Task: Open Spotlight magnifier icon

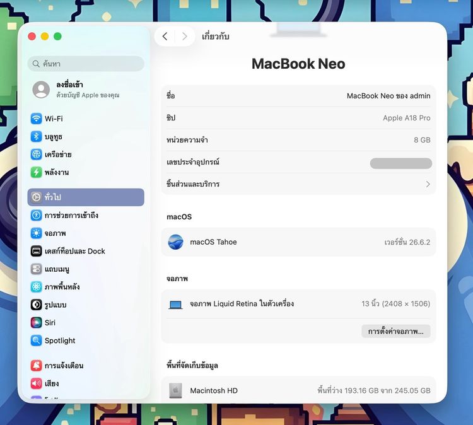Action: 36,341
